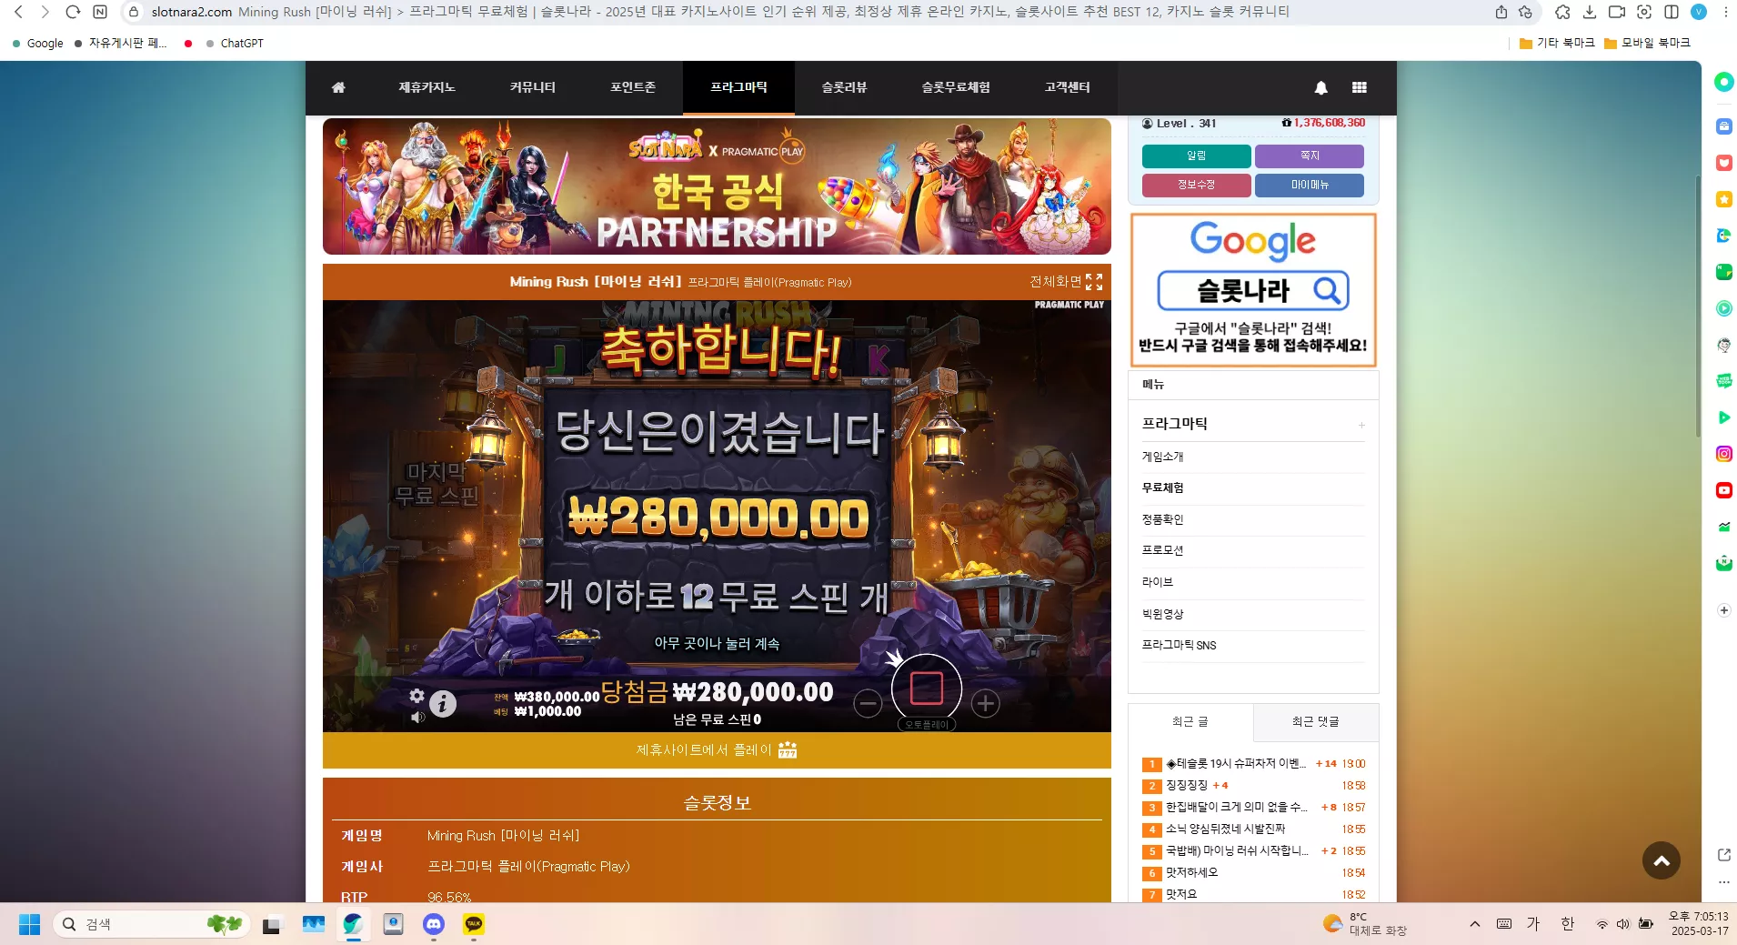Switch to the 최근 댓글 tab
Image resolution: width=1737 pixels, height=945 pixels.
[x=1316, y=722]
